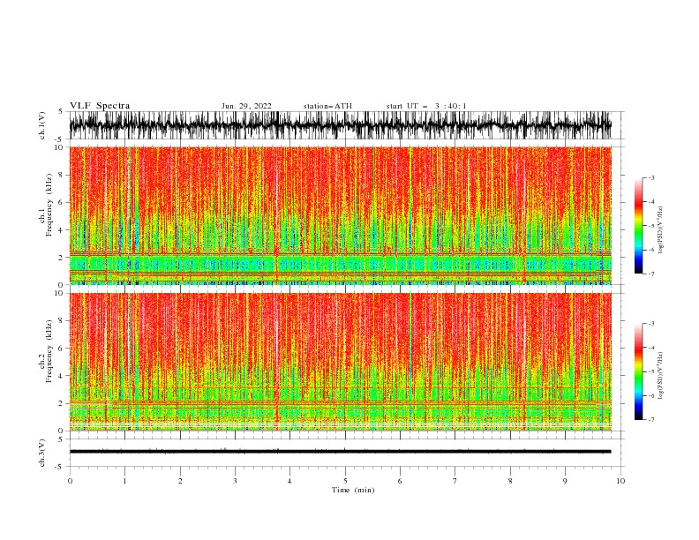This screenshot has height=540, width=699.
Task: Click the "Time (min)" axis label
Action: coord(353,490)
